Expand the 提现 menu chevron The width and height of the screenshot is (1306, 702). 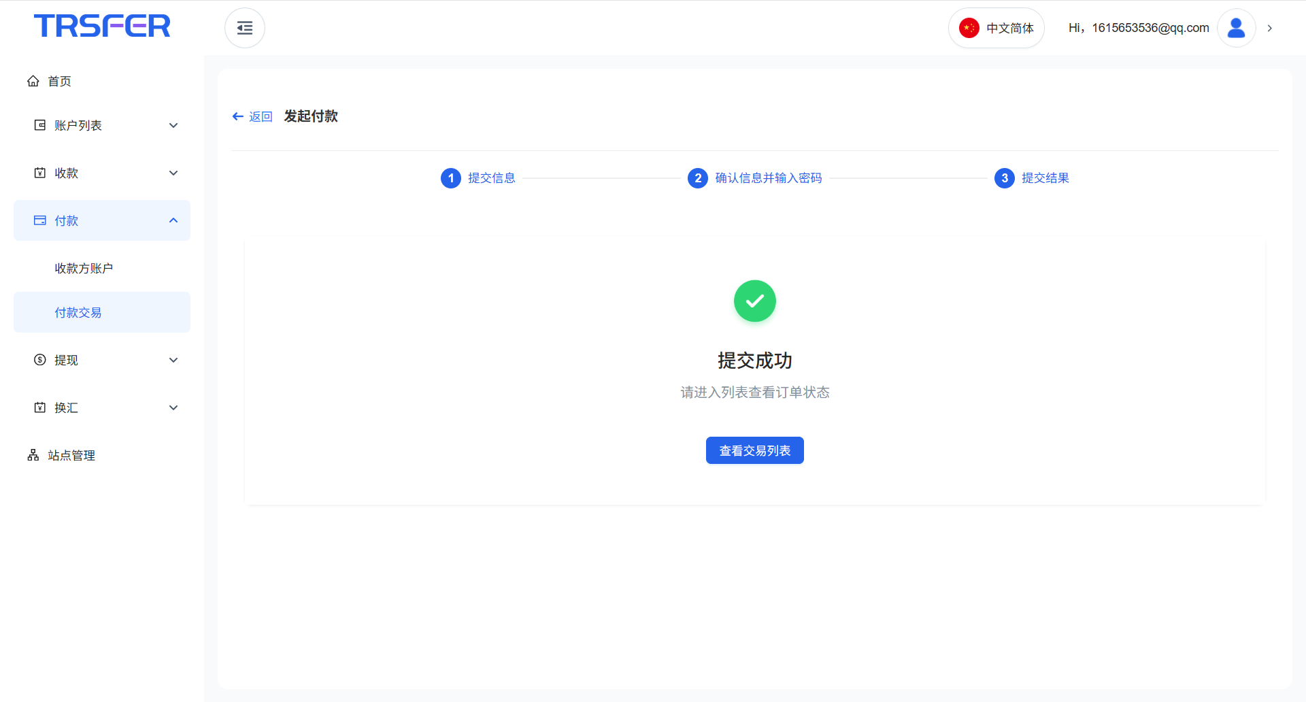173,360
